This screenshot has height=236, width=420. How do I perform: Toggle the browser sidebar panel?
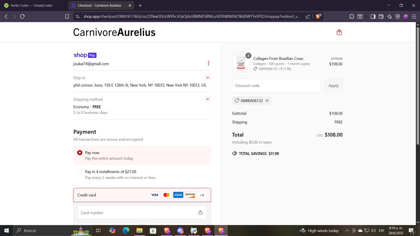tap(373, 16)
